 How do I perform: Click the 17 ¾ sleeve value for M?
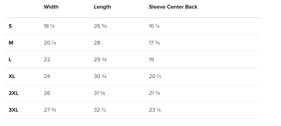tap(154, 43)
